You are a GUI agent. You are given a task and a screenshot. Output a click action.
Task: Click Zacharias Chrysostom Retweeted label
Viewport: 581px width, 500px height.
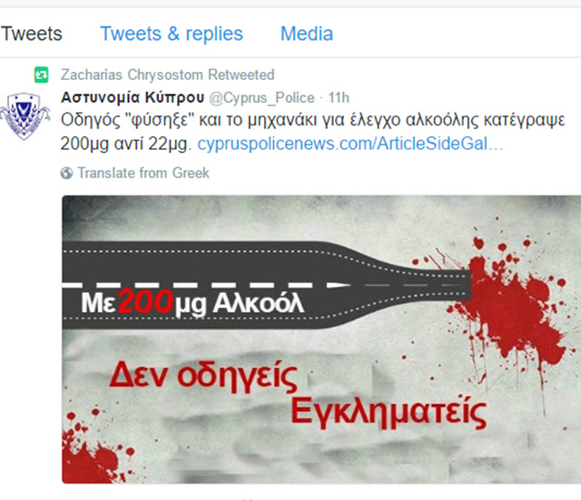pos(167,75)
